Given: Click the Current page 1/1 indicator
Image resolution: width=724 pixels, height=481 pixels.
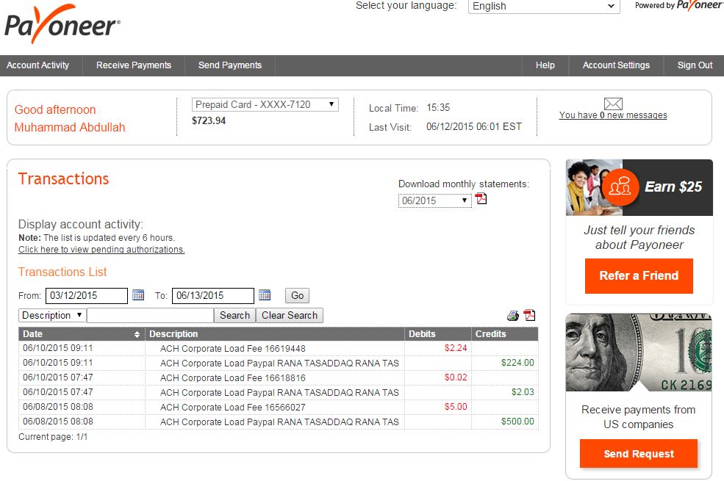Looking at the screenshot, I should click(x=53, y=437).
